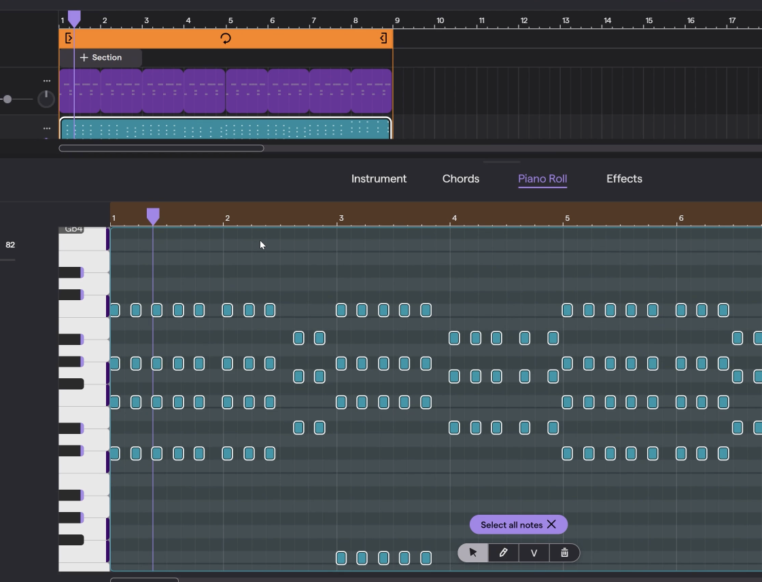762x582 pixels.
Task: Click bar 5 on arrangement ruler
Action: coord(230,20)
